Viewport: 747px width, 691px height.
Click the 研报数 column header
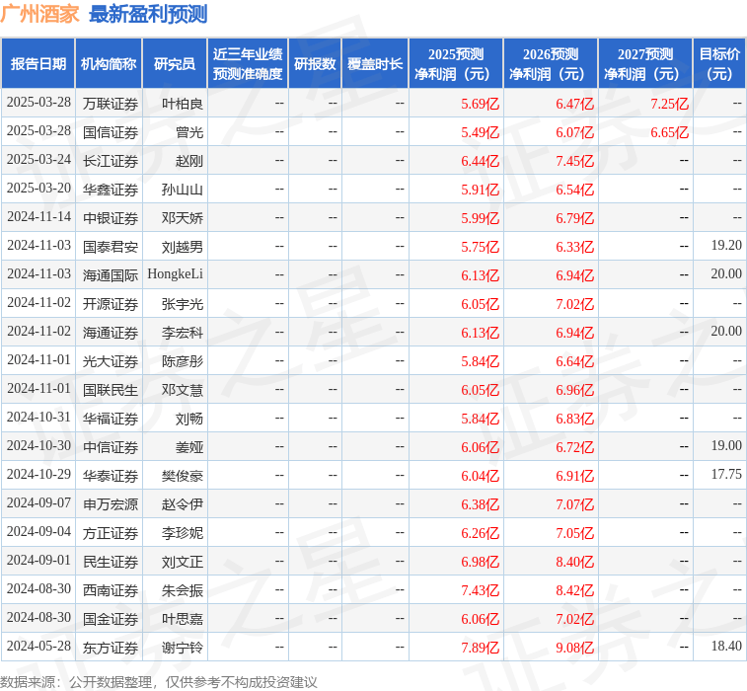315,64
